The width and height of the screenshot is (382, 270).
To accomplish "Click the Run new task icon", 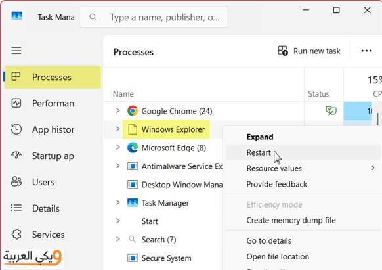I will [x=283, y=51].
